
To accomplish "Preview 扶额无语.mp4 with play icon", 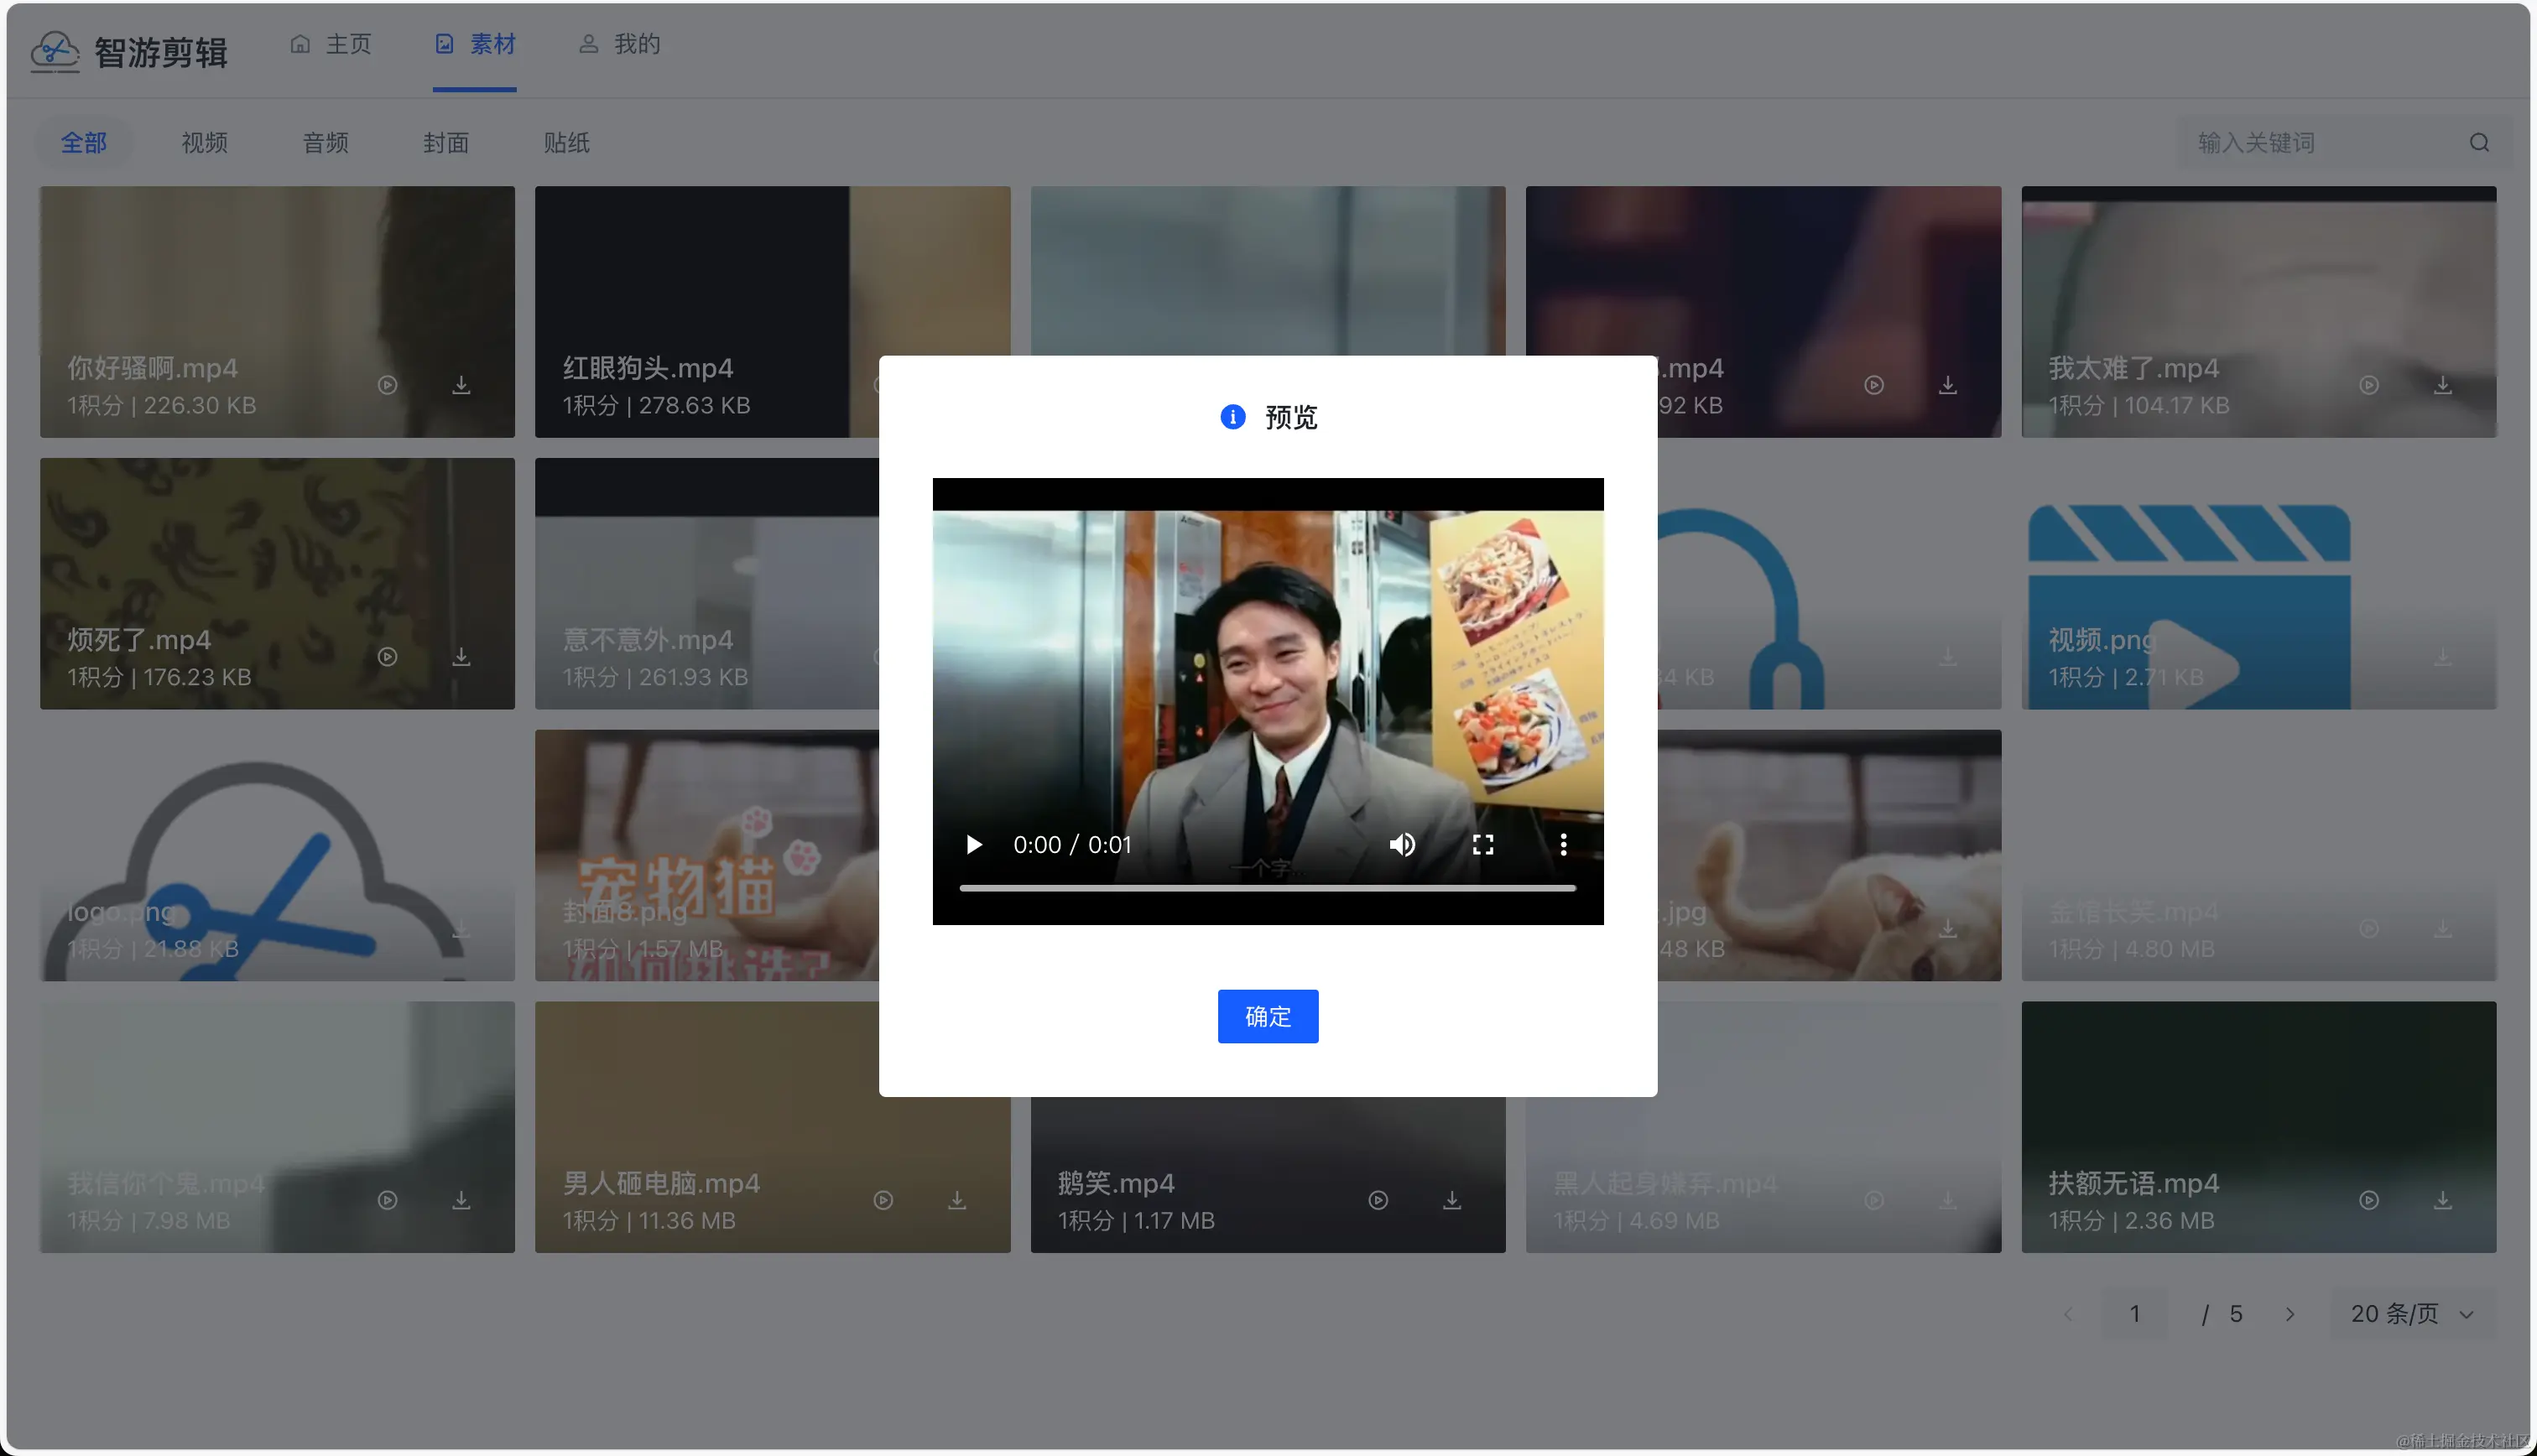I will [x=2369, y=1200].
